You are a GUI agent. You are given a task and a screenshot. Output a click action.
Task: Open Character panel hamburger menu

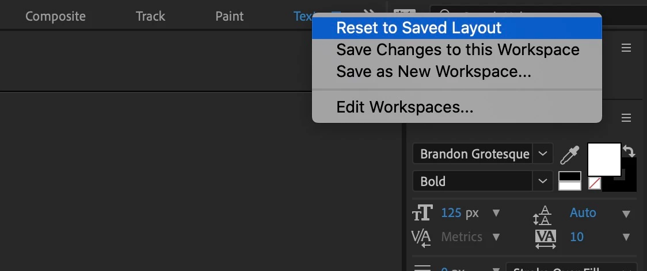[x=626, y=118]
